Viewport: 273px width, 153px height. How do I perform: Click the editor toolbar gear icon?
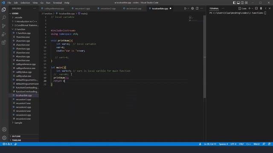(192, 8)
